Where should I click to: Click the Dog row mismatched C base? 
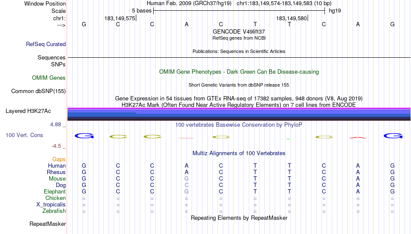click(x=186, y=185)
